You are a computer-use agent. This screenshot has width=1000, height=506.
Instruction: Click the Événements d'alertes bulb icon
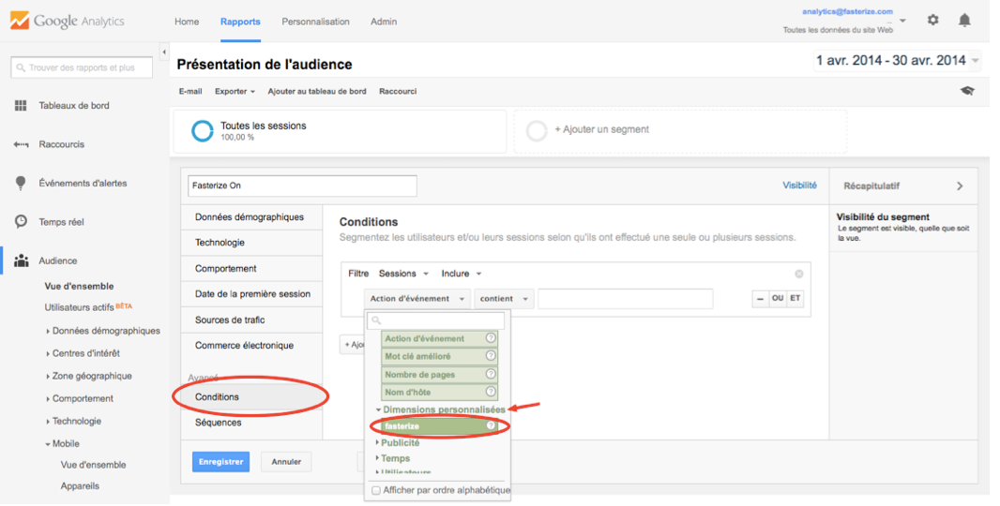point(21,184)
